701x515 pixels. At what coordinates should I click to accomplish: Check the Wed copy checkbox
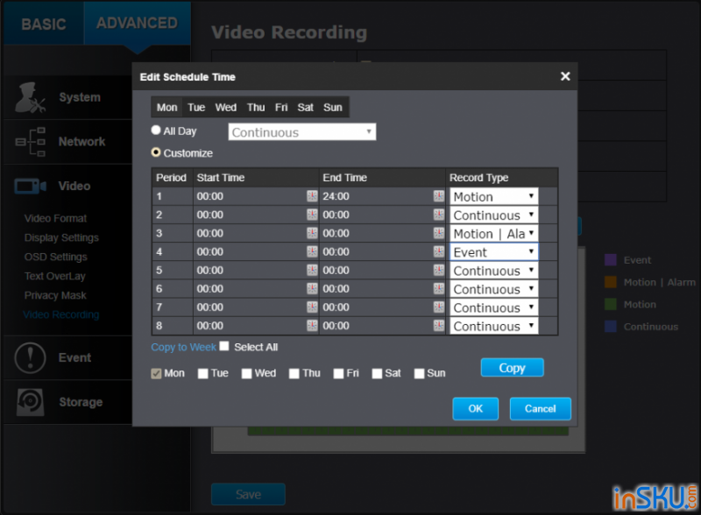[246, 373]
